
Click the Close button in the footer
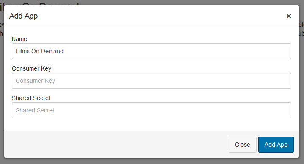pos(243,145)
